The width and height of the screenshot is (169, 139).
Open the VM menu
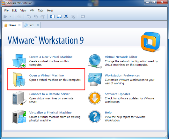click(x=32, y=11)
